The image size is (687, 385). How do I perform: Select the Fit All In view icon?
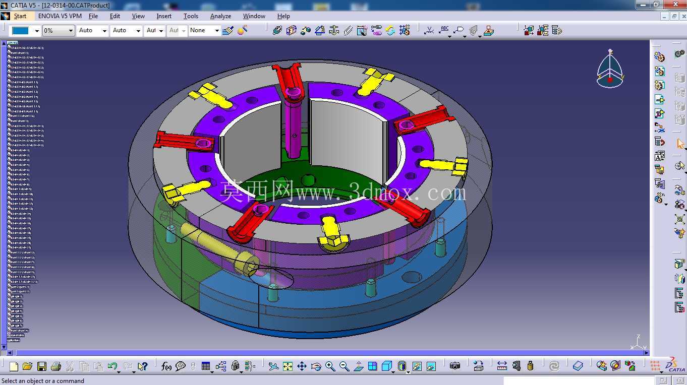point(288,366)
